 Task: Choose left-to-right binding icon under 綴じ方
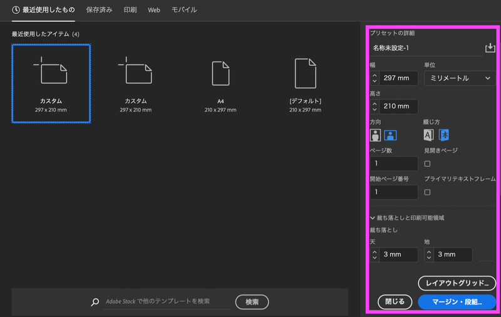429,135
